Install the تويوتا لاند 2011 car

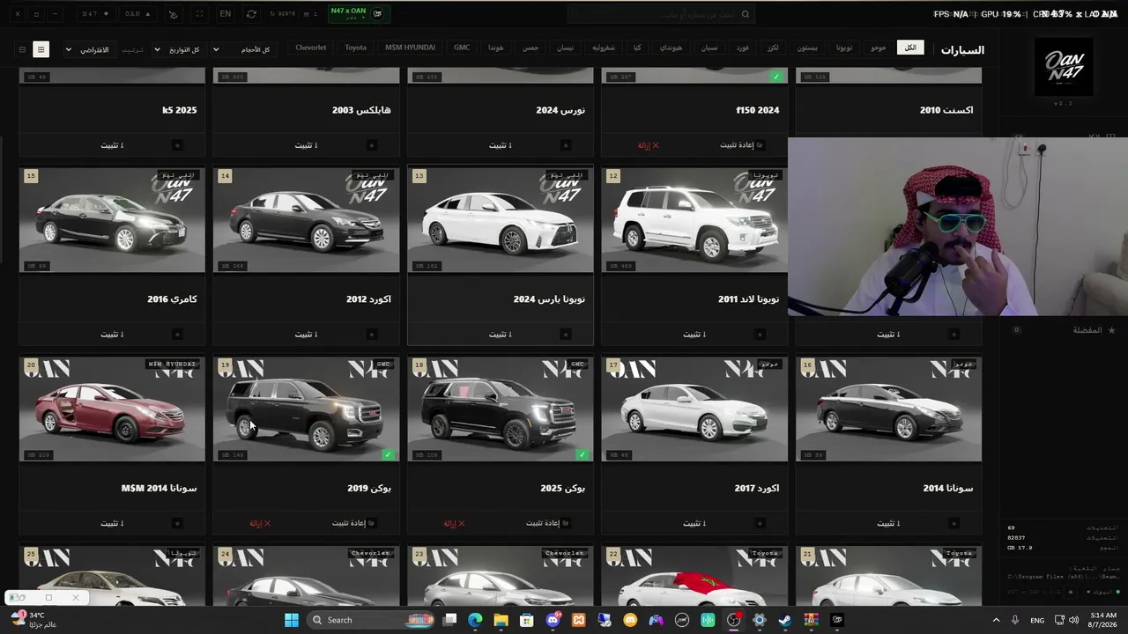click(x=694, y=335)
